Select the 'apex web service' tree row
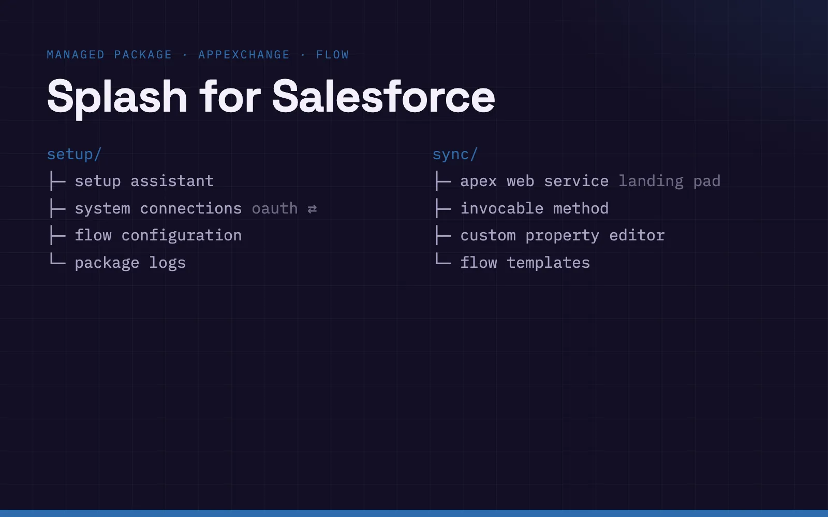This screenshot has width=828, height=517. (x=577, y=181)
